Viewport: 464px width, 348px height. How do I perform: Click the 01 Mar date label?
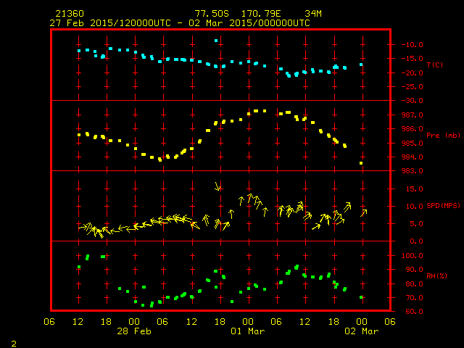coord(248,331)
